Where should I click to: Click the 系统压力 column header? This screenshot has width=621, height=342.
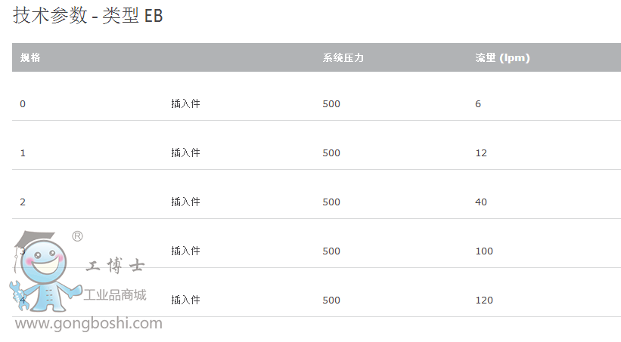click(x=343, y=58)
